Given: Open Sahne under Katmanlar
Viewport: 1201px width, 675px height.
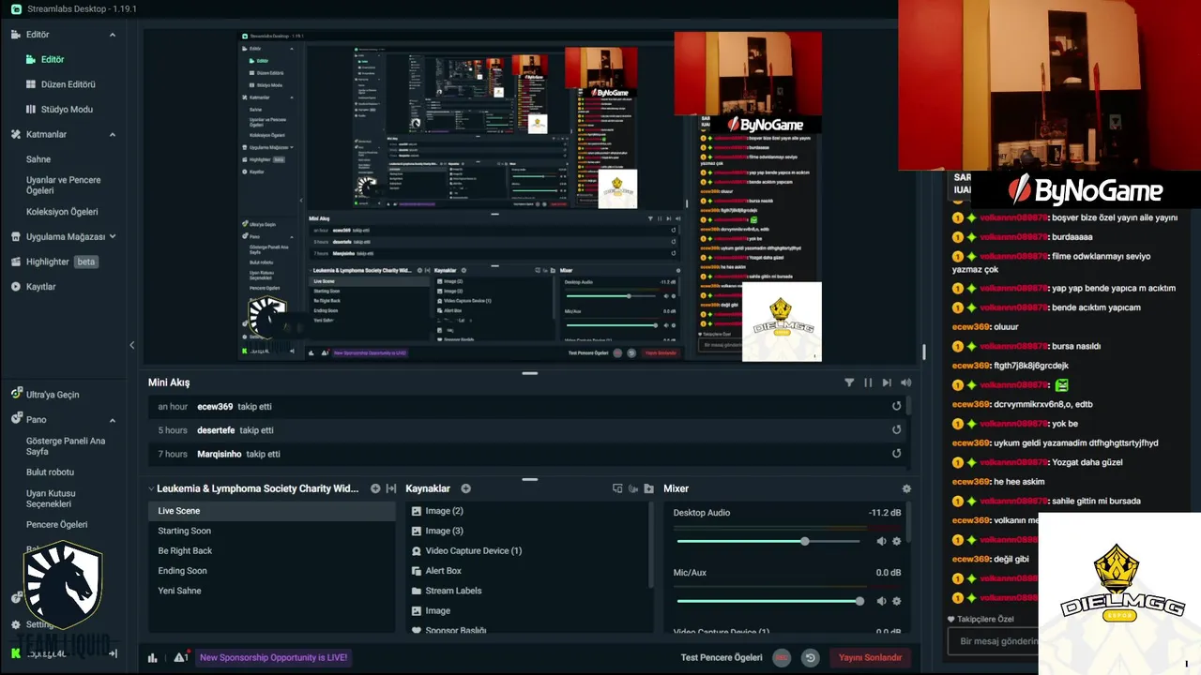Looking at the screenshot, I should tap(38, 159).
